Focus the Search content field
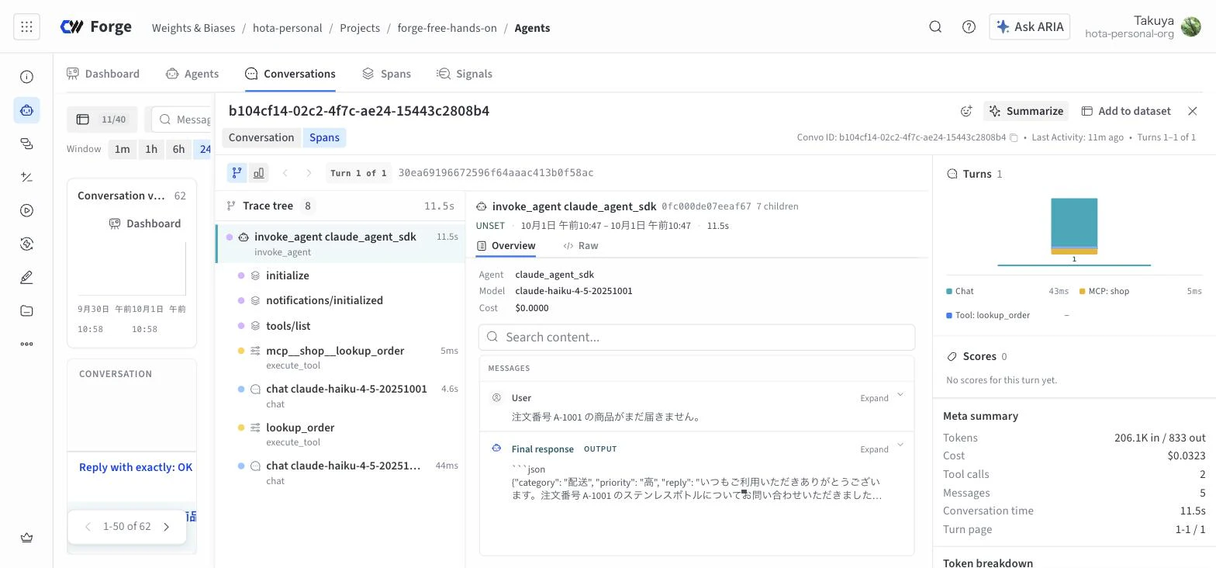The image size is (1216, 568). (696, 337)
